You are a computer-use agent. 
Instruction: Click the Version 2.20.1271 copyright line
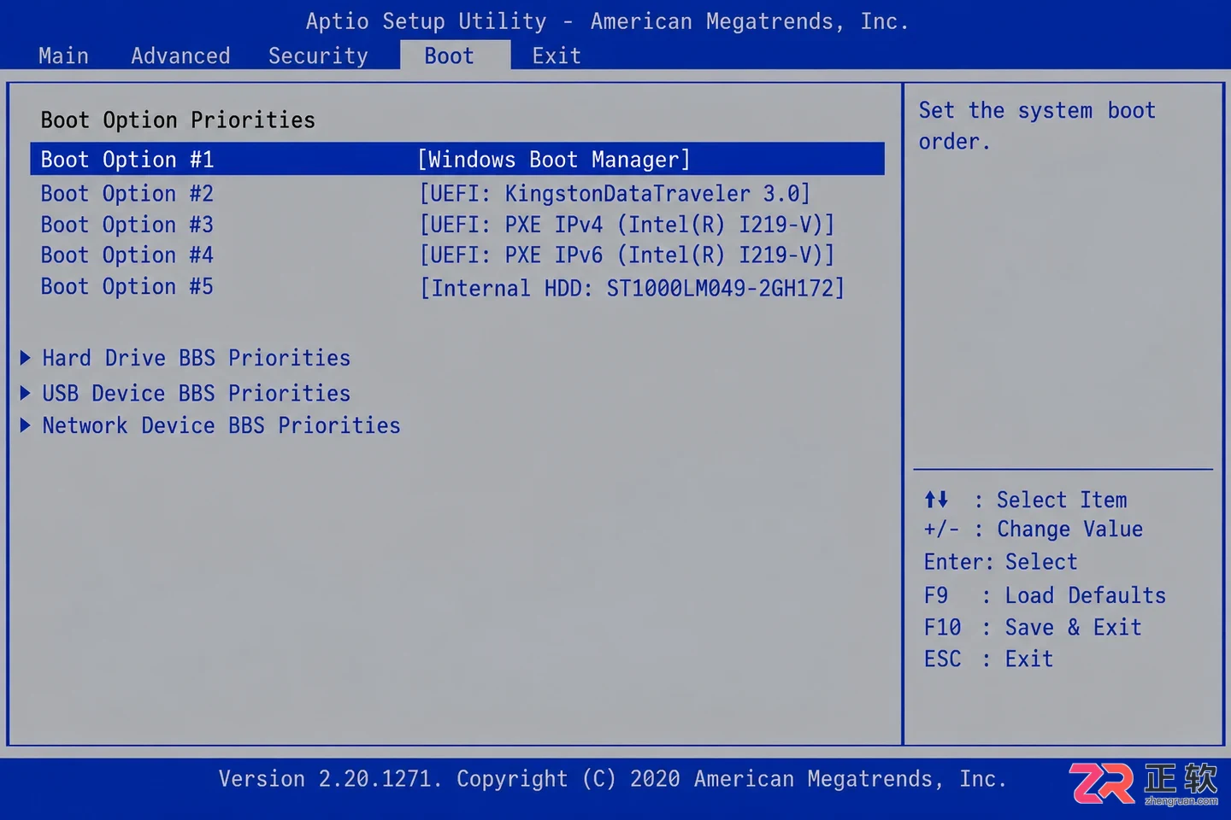click(612, 779)
